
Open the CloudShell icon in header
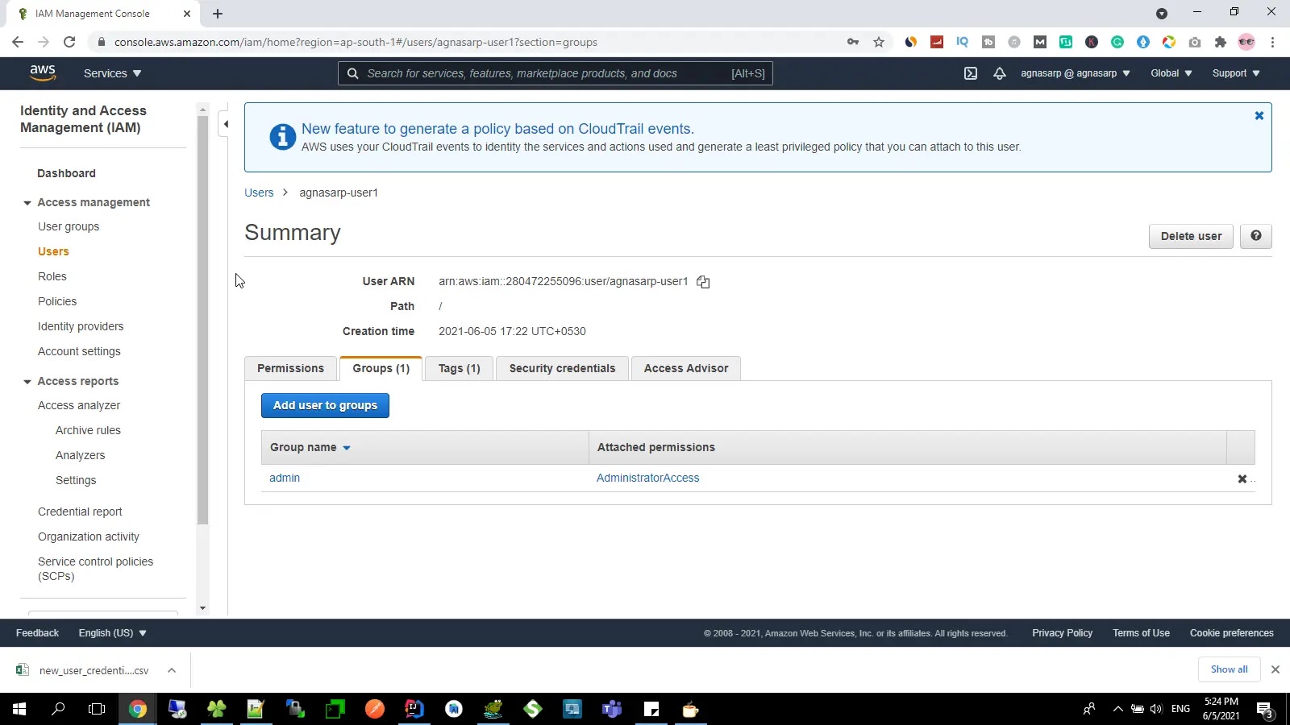click(971, 73)
